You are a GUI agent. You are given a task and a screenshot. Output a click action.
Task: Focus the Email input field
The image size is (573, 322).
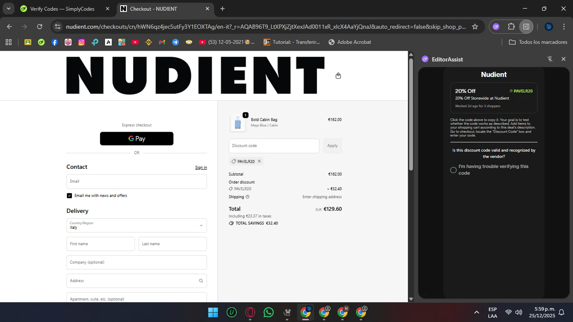(137, 181)
